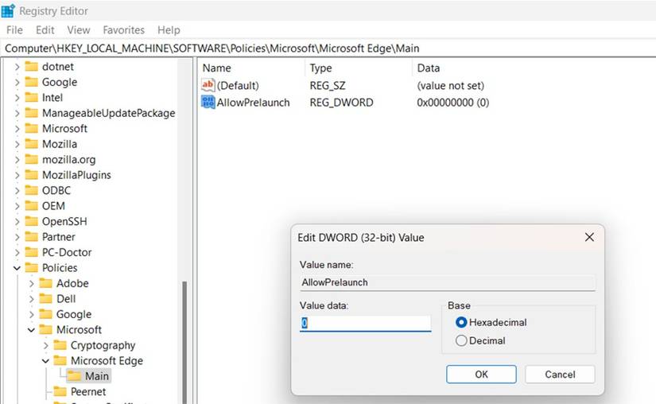This screenshot has width=656, height=404.
Task: Open the Favorites menu
Action: coord(124,30)
